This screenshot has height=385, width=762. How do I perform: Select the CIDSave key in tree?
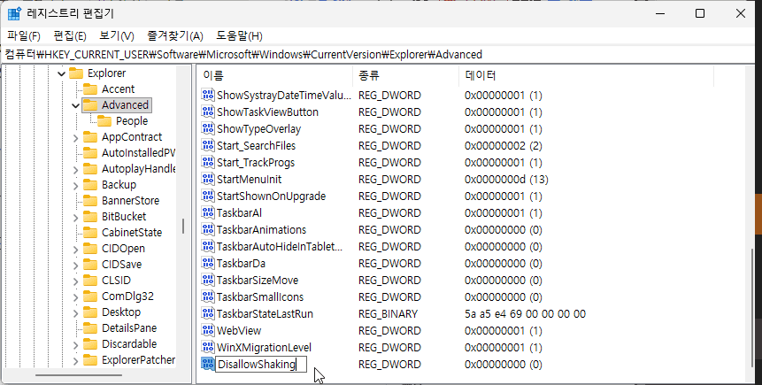pos(121,265)
